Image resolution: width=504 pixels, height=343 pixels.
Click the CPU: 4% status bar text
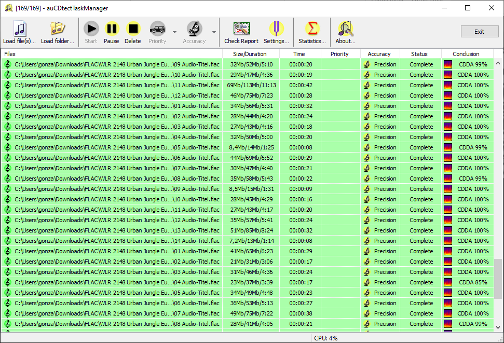[325, 338]
